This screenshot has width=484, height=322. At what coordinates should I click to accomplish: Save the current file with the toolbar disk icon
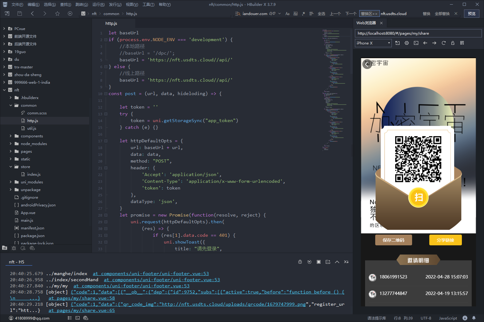click(x=20, y=13)
